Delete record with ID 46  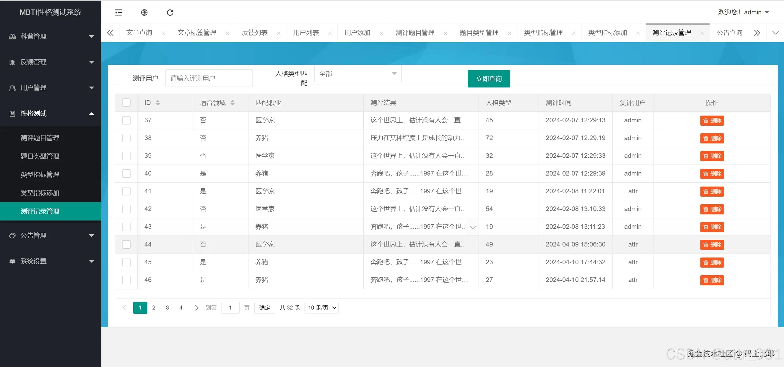coord(712,280)
